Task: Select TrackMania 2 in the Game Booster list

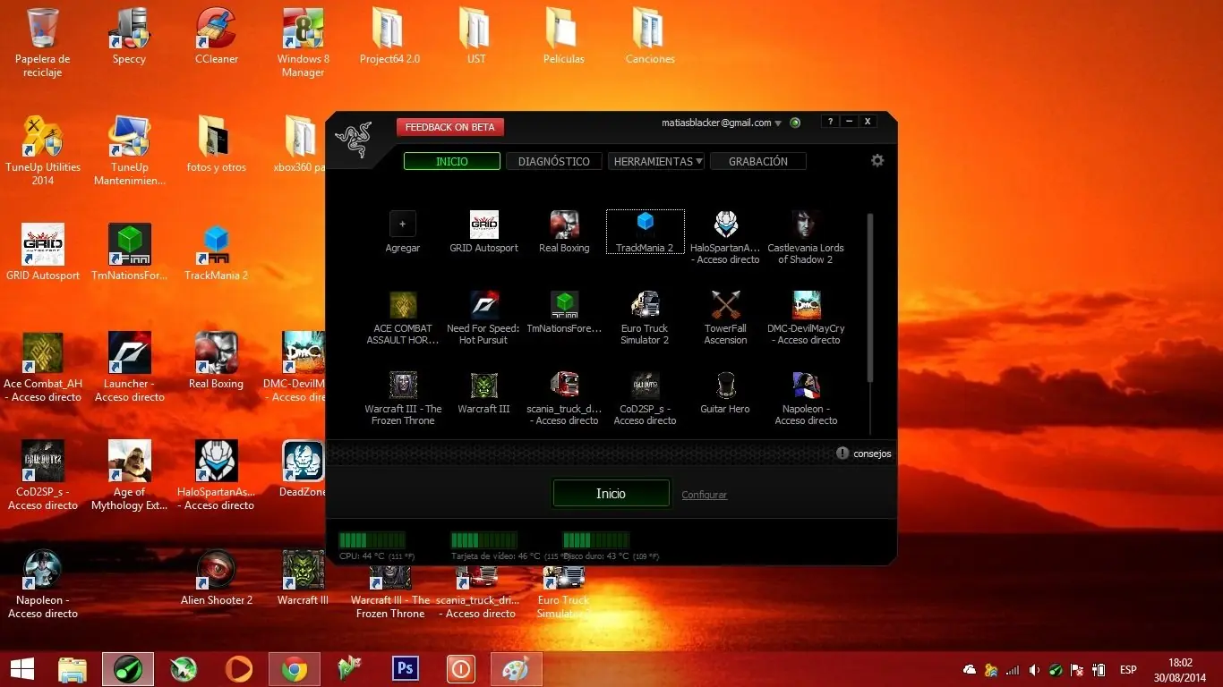Action: coord(645,232)
